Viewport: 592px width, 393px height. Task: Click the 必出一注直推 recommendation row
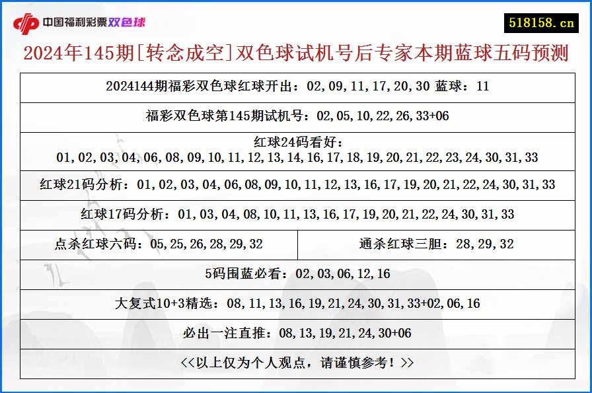tap(296, 333)
